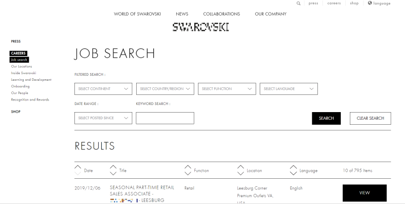Go to shop link in top bar
Image resolution: width=405 pixels, height=204 pixels.
(354, 4)
